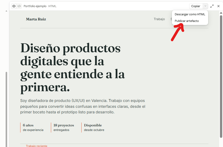Switch to the preview eye view
Image resolution: width=223 pixels, height=147 pixels.
coord(14,6)
